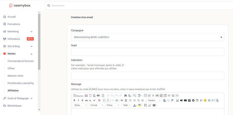
Task: Insert a form with the Form icon
Action: [145, 95]
